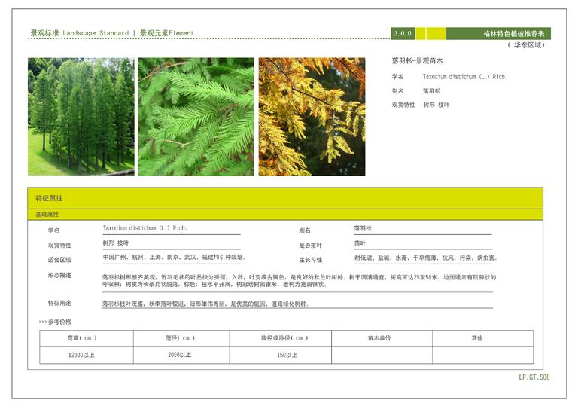Click the bald cypress forest photo
The image size is (578, 409).
point(81,116)
